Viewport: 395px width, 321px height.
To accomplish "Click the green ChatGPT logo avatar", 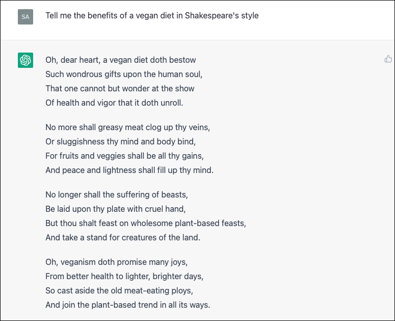I will (x=25, y=60).
